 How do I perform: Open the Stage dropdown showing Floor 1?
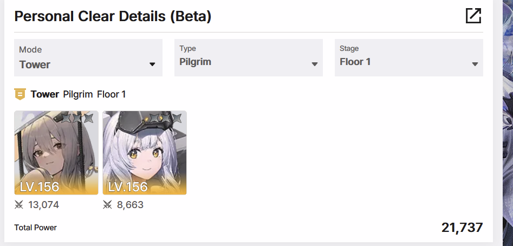[409, 58]
